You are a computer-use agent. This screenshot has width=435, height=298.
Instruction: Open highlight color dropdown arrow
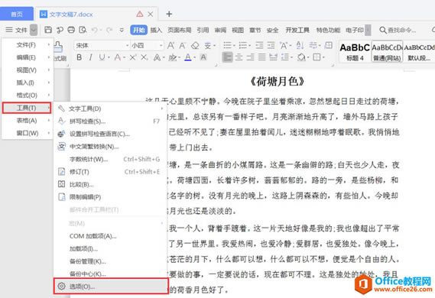coord(179,57)
